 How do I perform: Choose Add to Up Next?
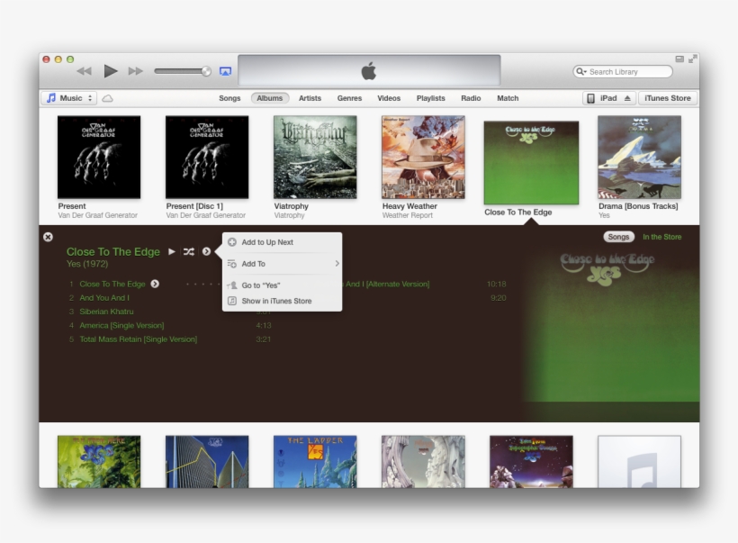[283, 242]
